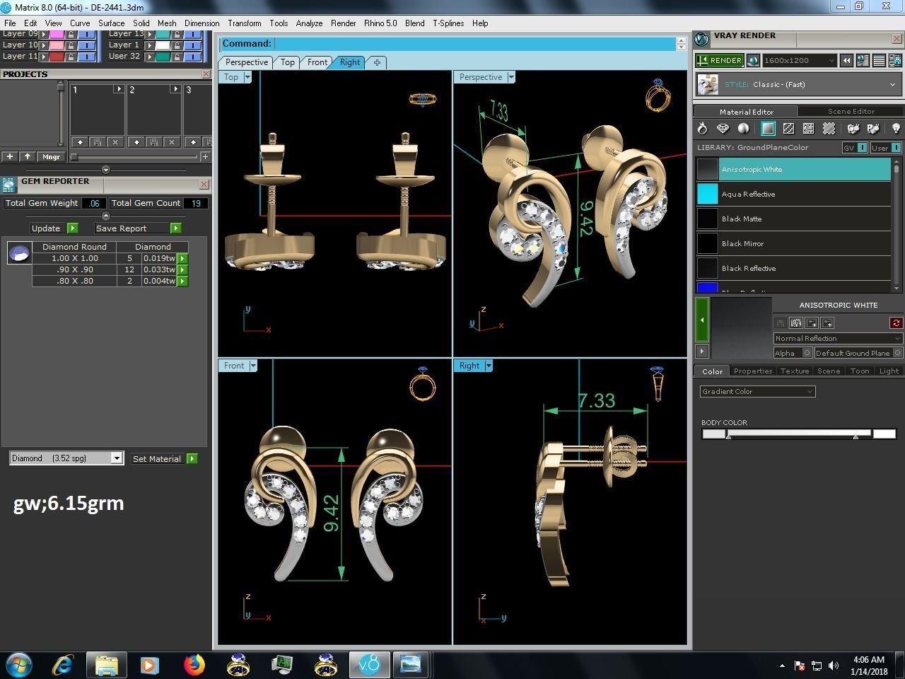Screen dimensions: 905x679
Task: Click the P snail library icon
Action: coord(873,129)
